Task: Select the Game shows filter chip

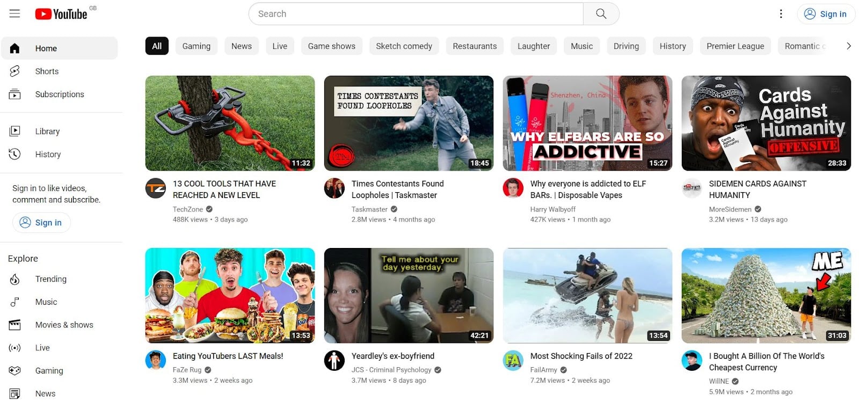Action: [332, 46]
